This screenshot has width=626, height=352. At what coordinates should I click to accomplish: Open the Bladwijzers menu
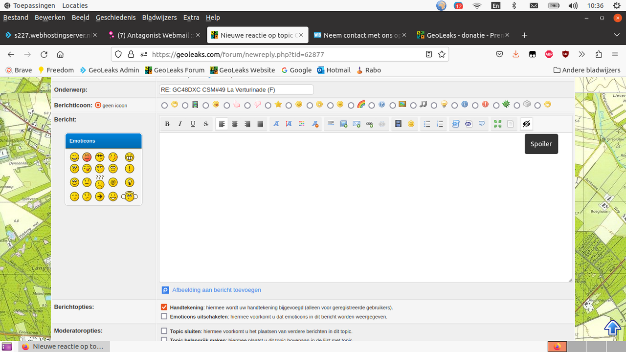tap(159, 17)
